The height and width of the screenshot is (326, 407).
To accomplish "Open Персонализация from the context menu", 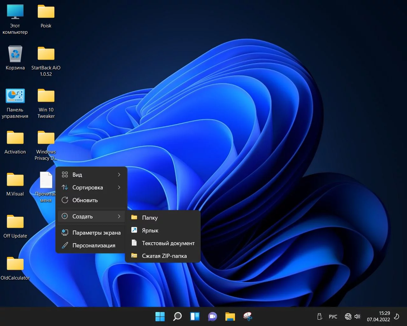I will point(94,245).
